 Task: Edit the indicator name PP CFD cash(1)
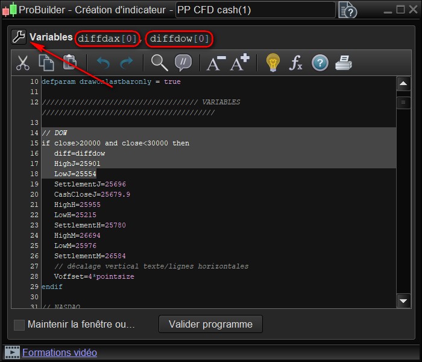coord(255,10)
